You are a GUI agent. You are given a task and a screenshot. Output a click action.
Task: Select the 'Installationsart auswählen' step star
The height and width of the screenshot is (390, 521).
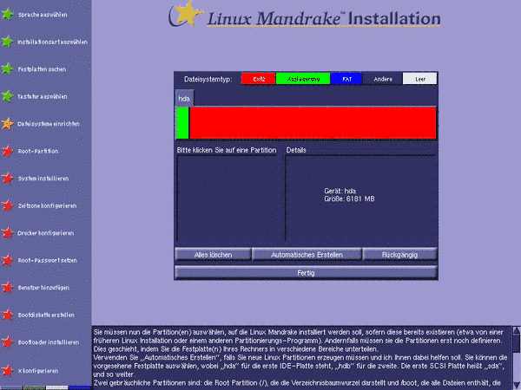tap(8, 42)
